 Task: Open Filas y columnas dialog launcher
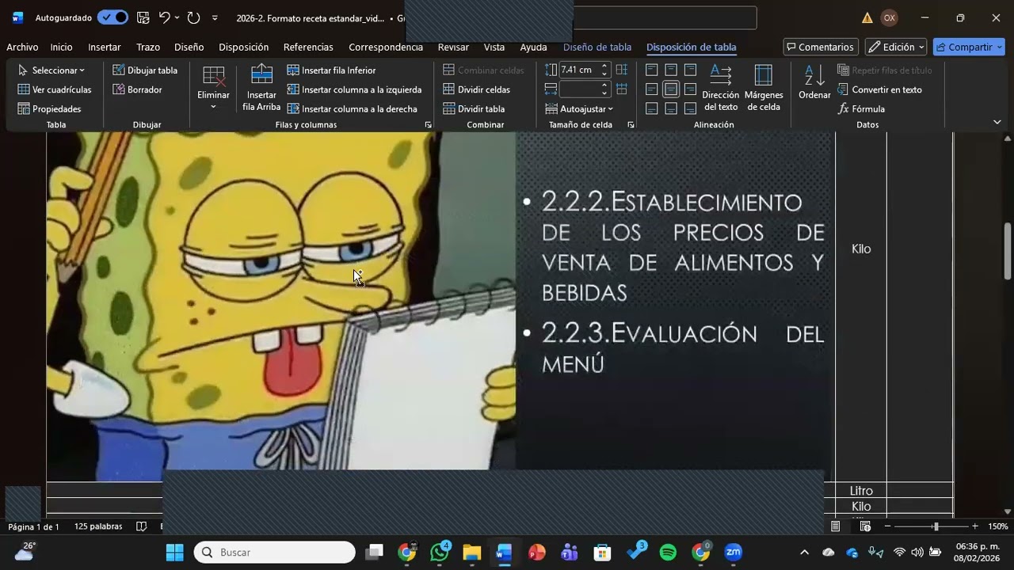click(429, 125)
